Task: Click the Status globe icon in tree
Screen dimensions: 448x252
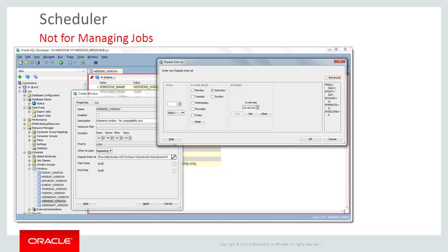Action: [x=34, y=104]
